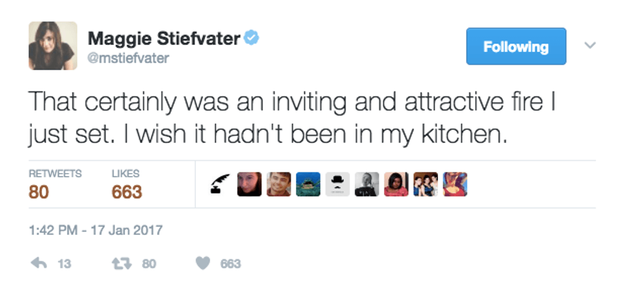This screenshot has height=296, width=632.
Task: Expand the tweet options chevron
Action: pyautogui.click(x=589, y=46)
